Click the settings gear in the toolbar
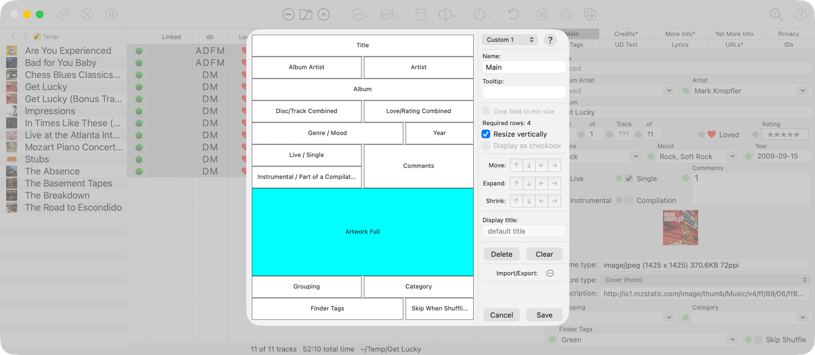 click(566, 15)
